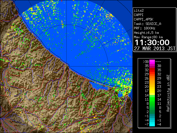177x133 pixels.
Task: Pick the orange 26 to 29 dBZ swatch
Action: pyautogui.click(x=152, y=78)
